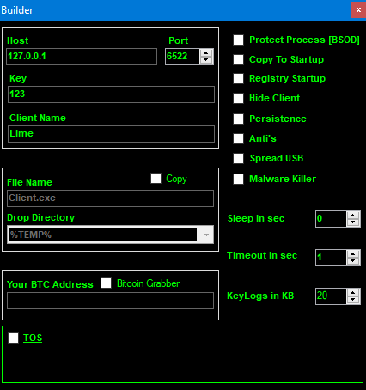Close the Builder window
Image resolution: width=366 pixels, height=390 pixels.
click(358, 10)
